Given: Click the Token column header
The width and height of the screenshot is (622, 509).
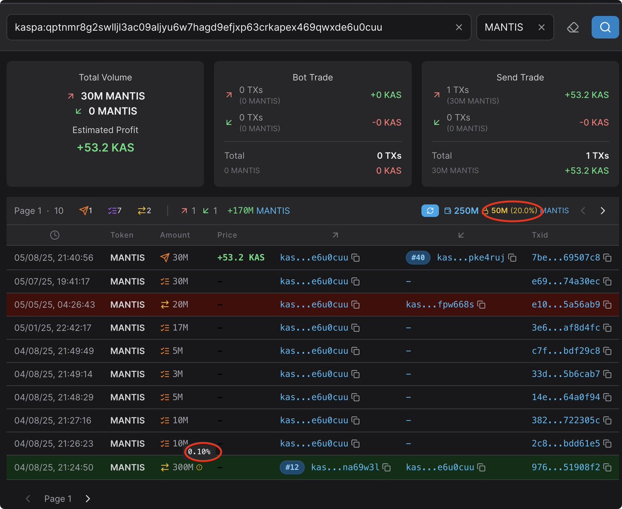Looking at the screenshot, I should [x=122, y=235].
